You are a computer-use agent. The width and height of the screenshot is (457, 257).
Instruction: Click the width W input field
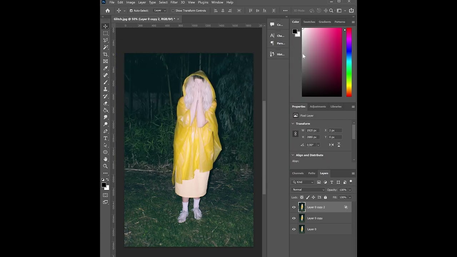click(x=313, y=131)
